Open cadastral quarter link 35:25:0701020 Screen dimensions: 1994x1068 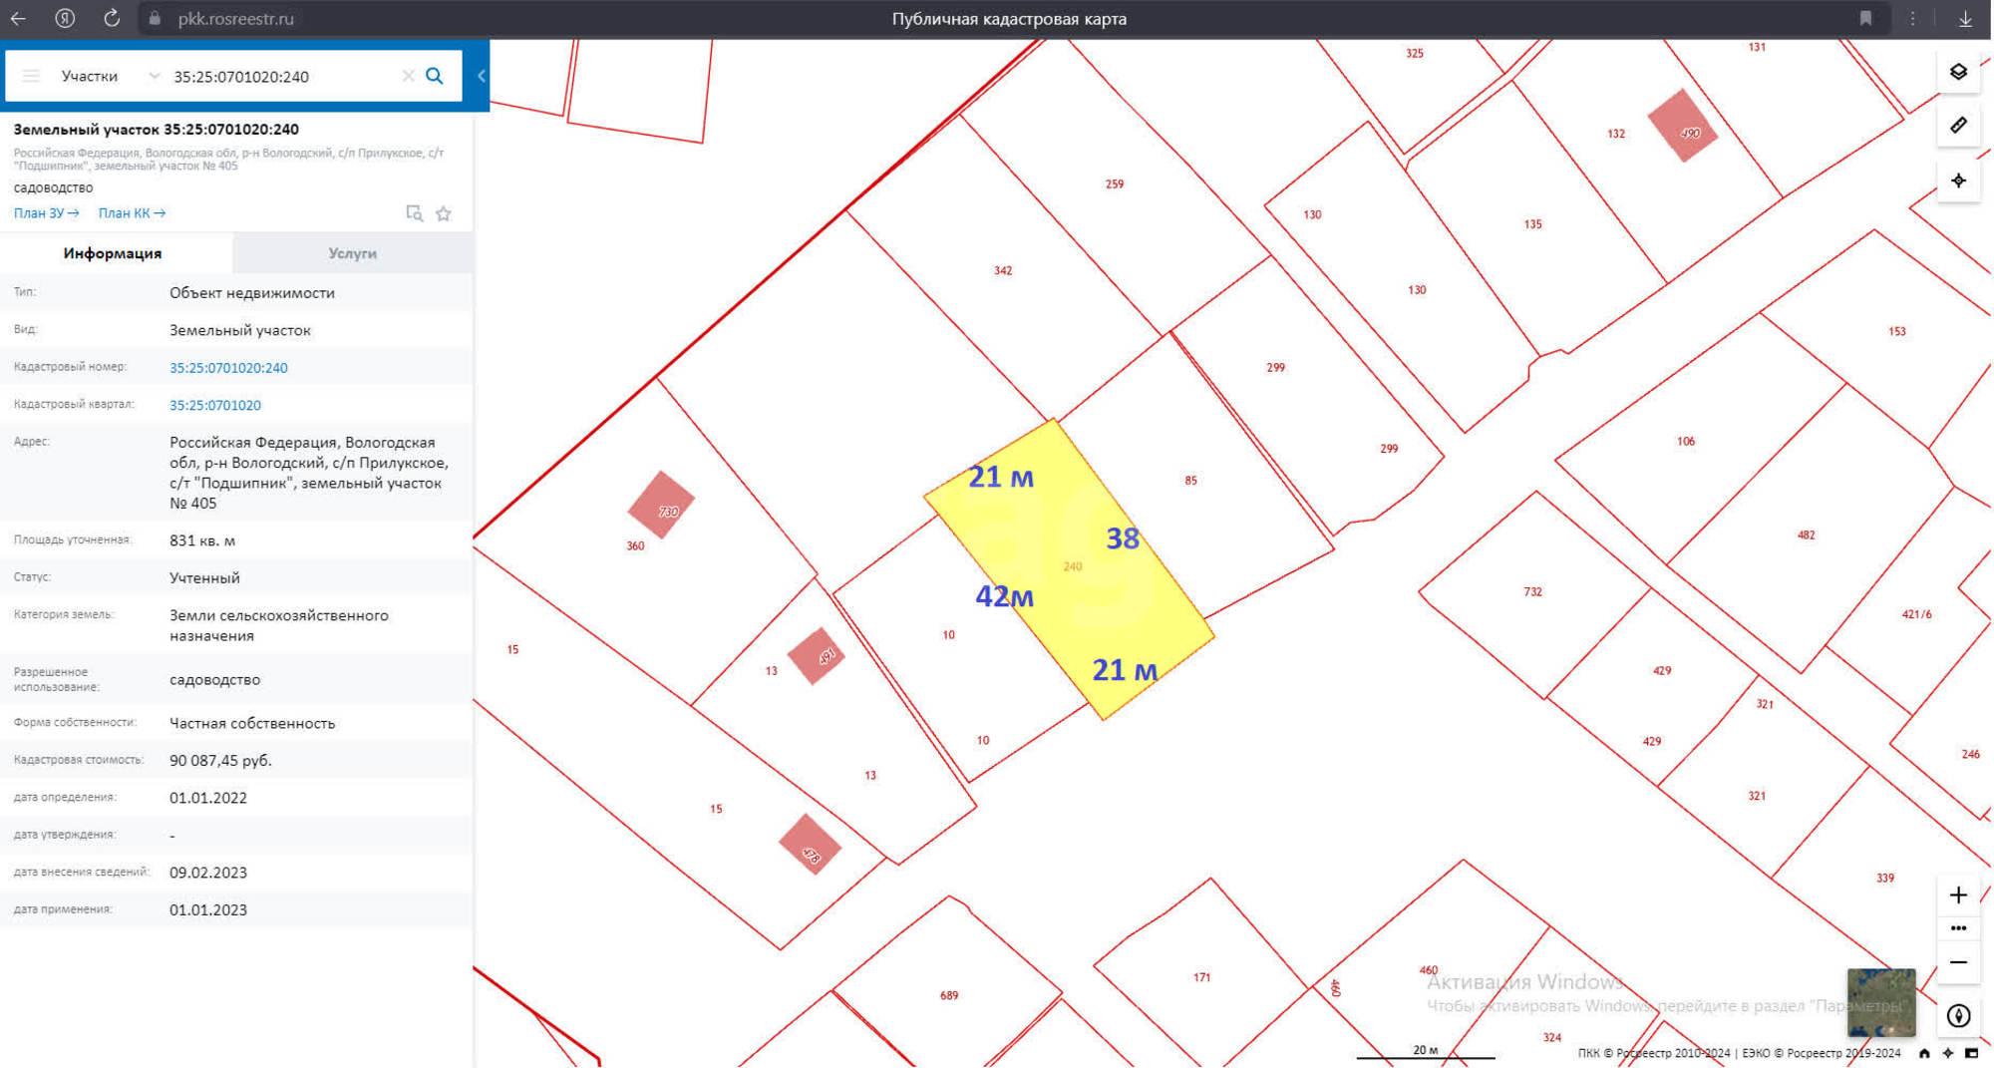215,405
